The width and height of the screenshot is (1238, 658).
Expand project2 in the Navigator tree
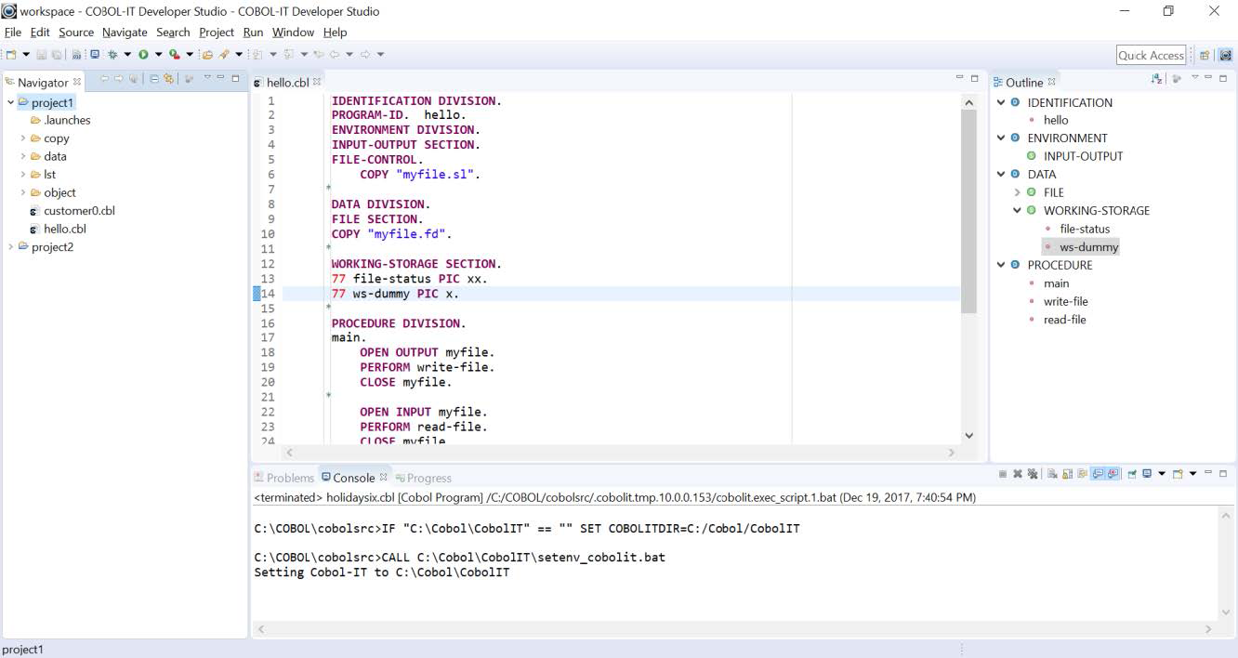coord(11,247)
